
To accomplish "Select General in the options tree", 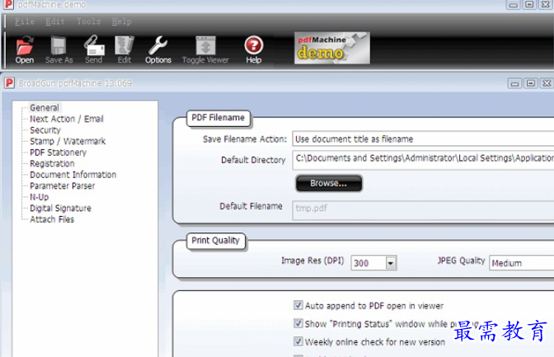I will tap(45, 107).
